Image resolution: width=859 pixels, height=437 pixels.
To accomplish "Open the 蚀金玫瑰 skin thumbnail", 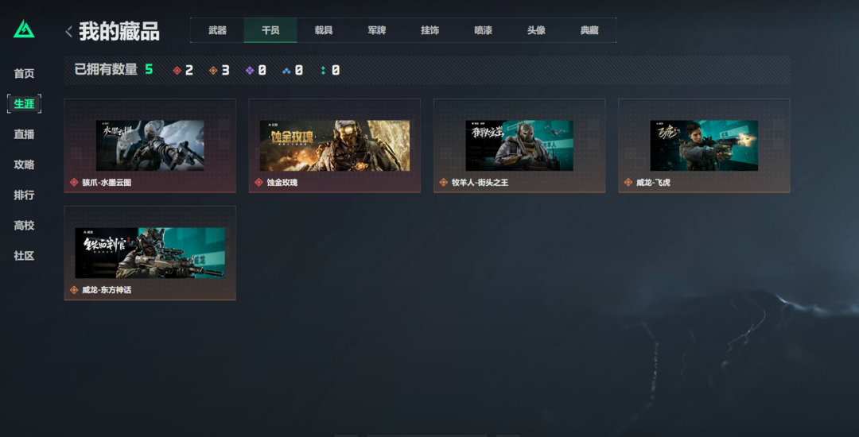I will point(335,145).
